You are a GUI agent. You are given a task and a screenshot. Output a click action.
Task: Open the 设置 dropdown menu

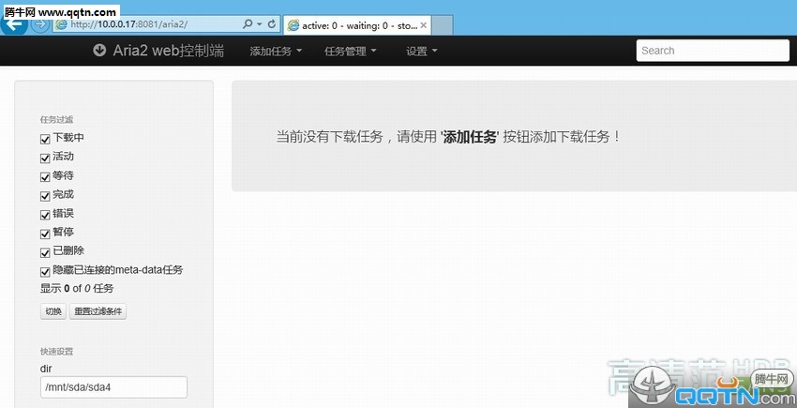(421, 51)
